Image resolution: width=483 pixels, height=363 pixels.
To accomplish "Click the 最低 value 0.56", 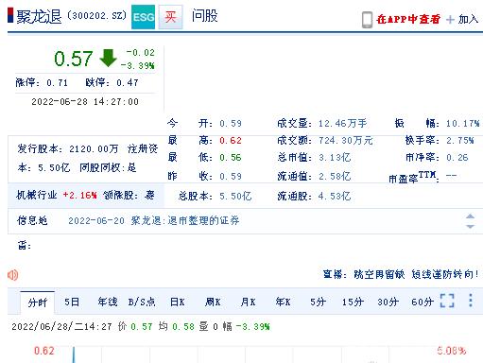I will pos(231,157).
